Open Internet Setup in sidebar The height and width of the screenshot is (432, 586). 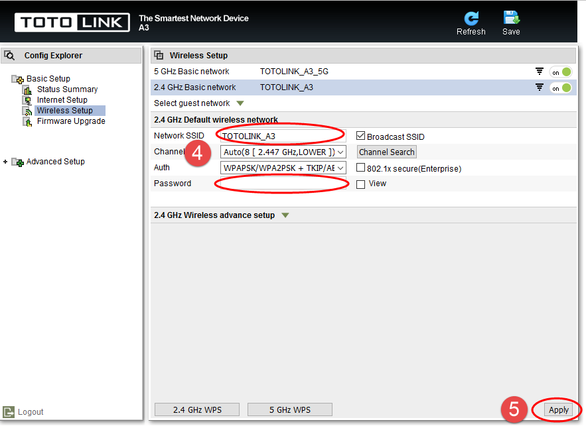click(x=62, y=100)
